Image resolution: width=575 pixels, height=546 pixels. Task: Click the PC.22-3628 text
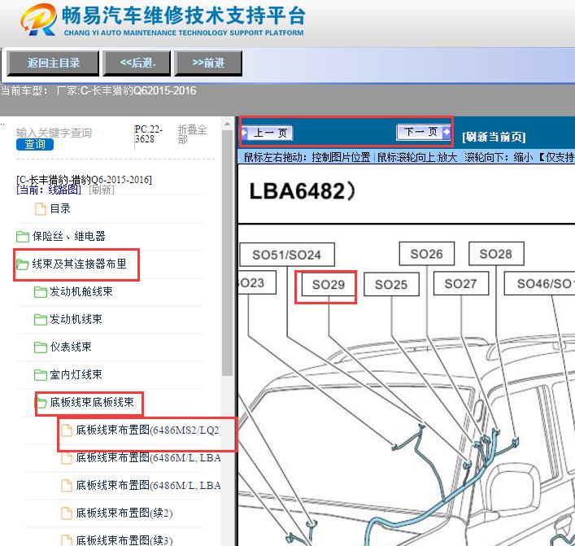pyautogui.click(x=148, y=134)
